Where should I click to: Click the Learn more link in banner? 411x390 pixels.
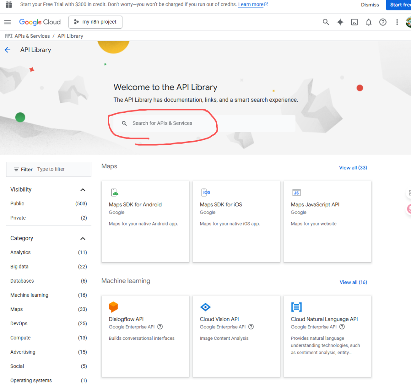click(251, 5)
